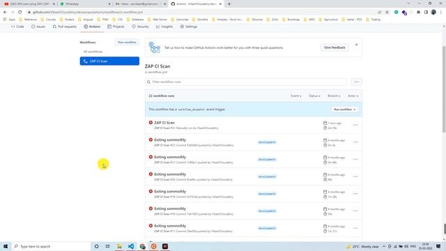Switch to the WhatsApp browser tab
Viewport: 446px width, 251px height.
[x=85, y=4]
